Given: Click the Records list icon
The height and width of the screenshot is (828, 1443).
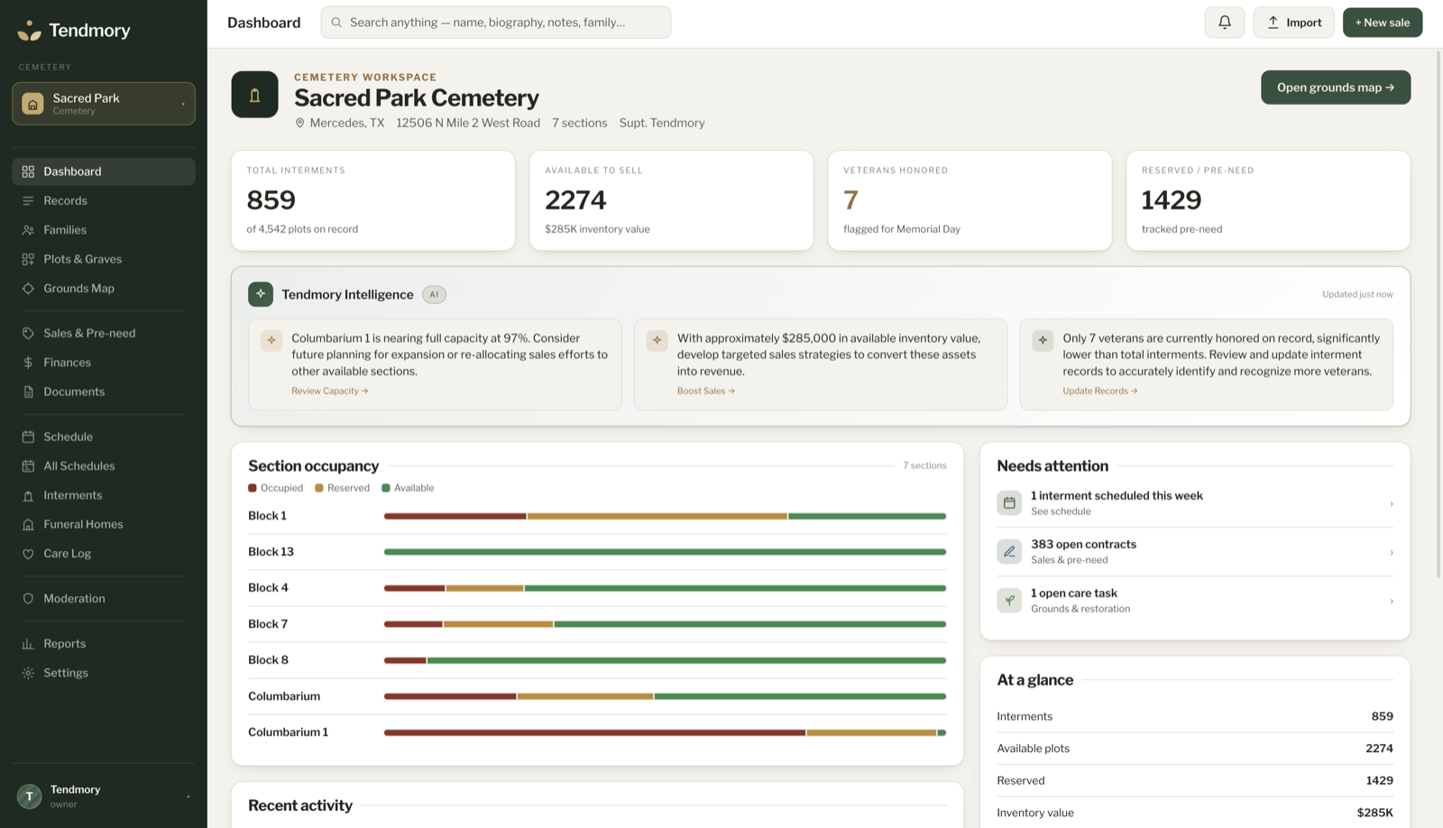Looking at the screenshot, I should click(x=28, y=201).
